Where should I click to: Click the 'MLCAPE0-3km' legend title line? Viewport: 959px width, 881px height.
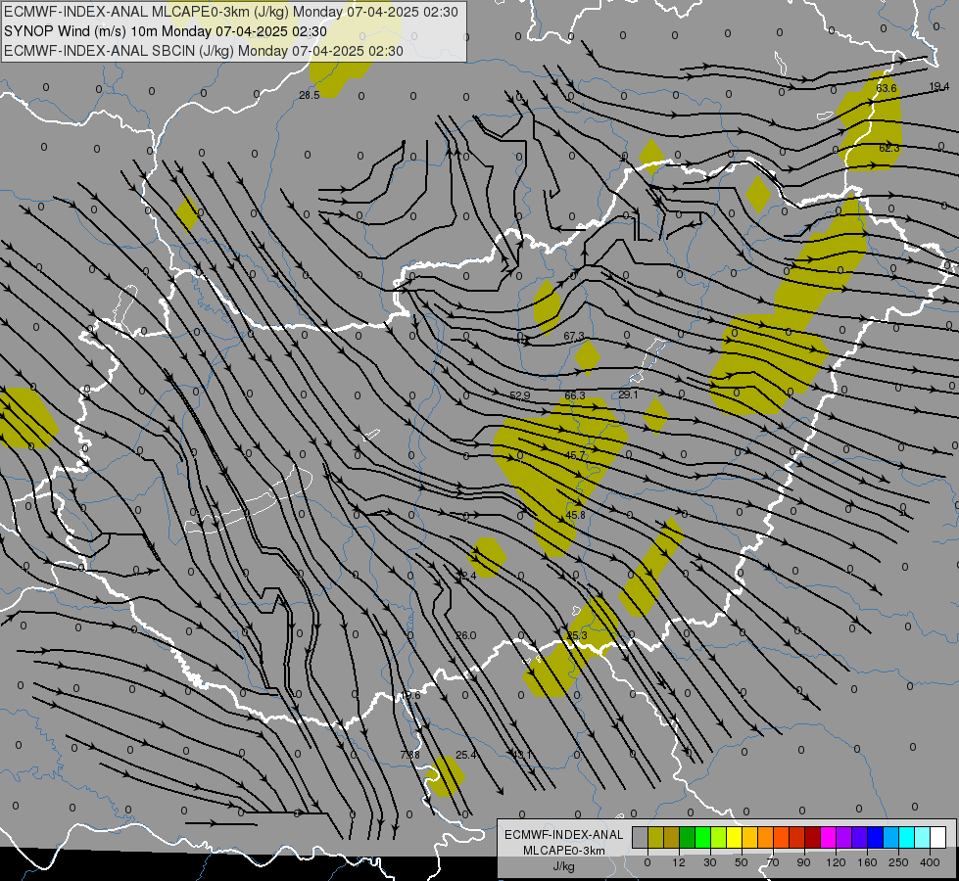coord(563,851)
